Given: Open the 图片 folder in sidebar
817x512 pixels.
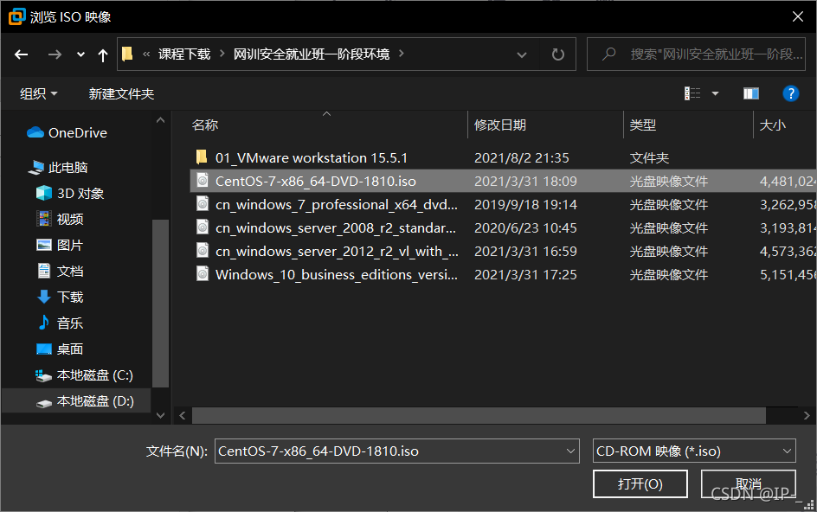Looking at the screenshot, I should [60, 246].
